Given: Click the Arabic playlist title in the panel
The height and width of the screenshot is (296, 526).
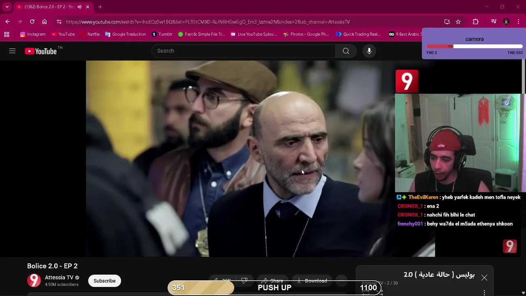Looking at the screenshot, I should click(x=439, y=275).
